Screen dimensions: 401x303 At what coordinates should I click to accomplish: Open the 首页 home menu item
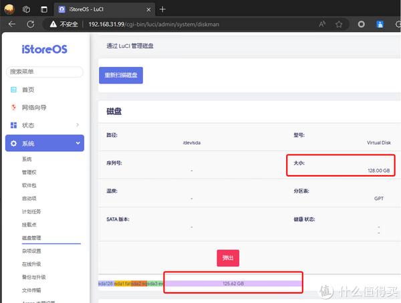[28, 90]
